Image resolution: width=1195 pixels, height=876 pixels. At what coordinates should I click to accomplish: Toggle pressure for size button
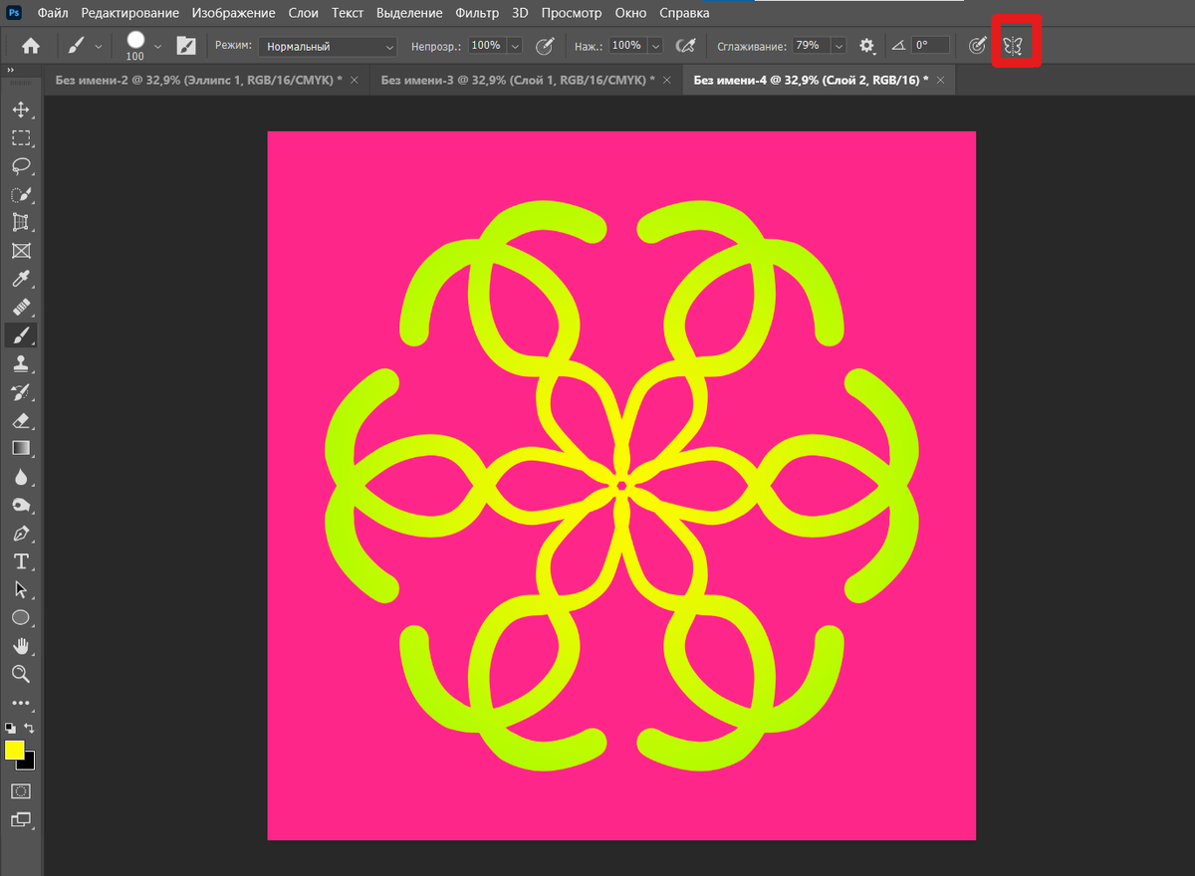coord(978,46)
